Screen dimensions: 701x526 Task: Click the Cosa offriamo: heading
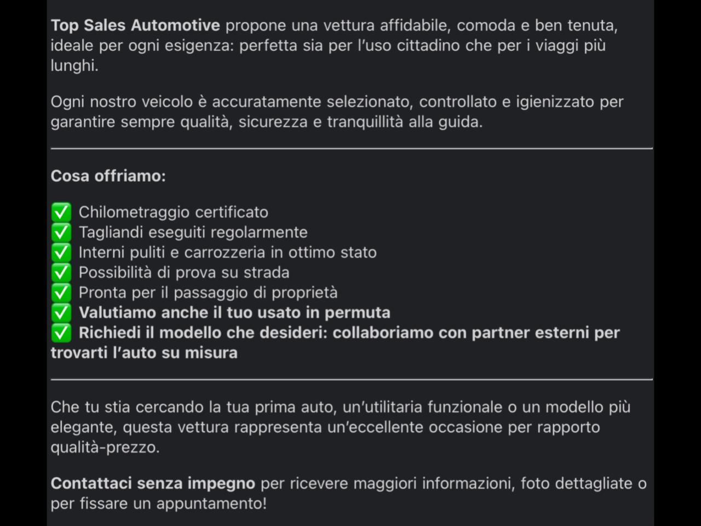pyautogui.click(x=108, y=176)
